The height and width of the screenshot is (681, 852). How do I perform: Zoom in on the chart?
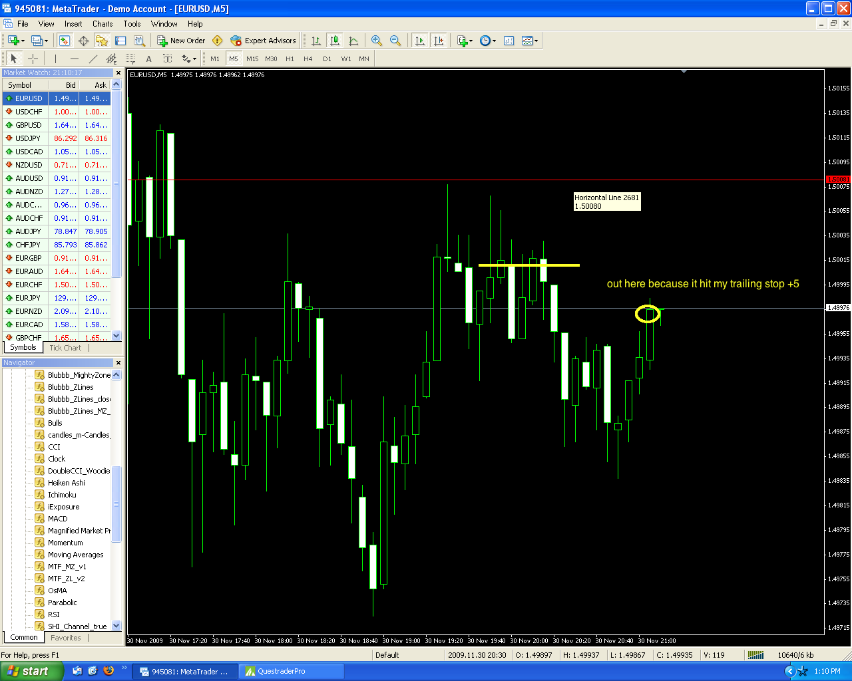pos(377,41)
